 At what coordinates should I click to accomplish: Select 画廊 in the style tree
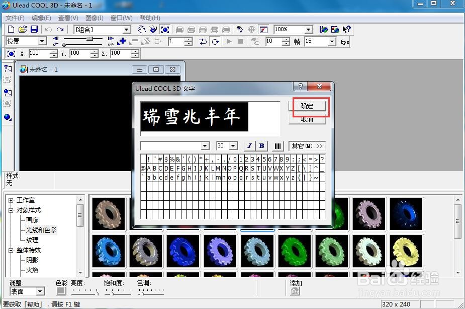pos(32,220)
